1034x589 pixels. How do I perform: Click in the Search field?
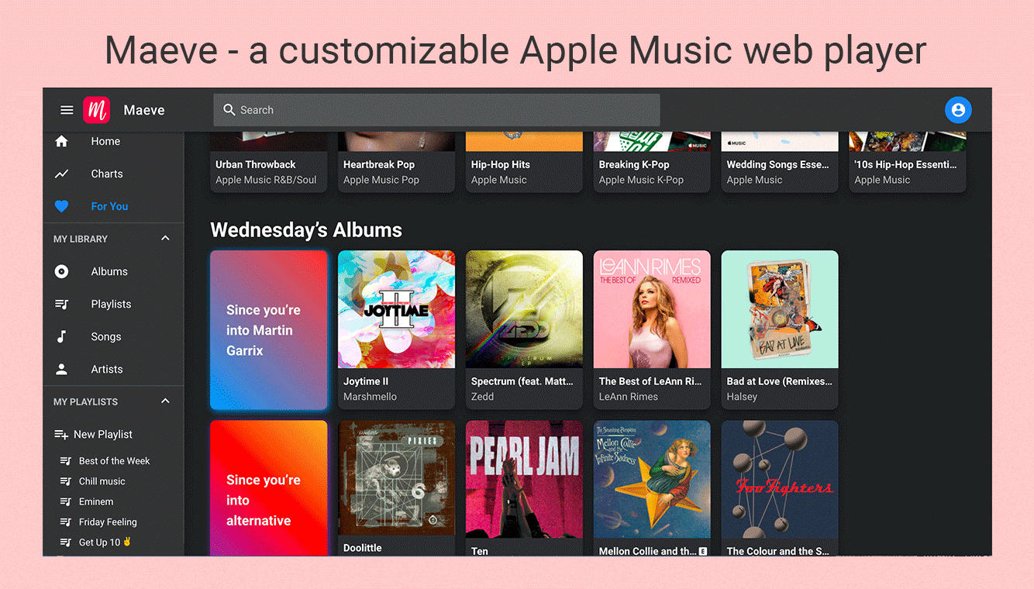pos(436,110)
